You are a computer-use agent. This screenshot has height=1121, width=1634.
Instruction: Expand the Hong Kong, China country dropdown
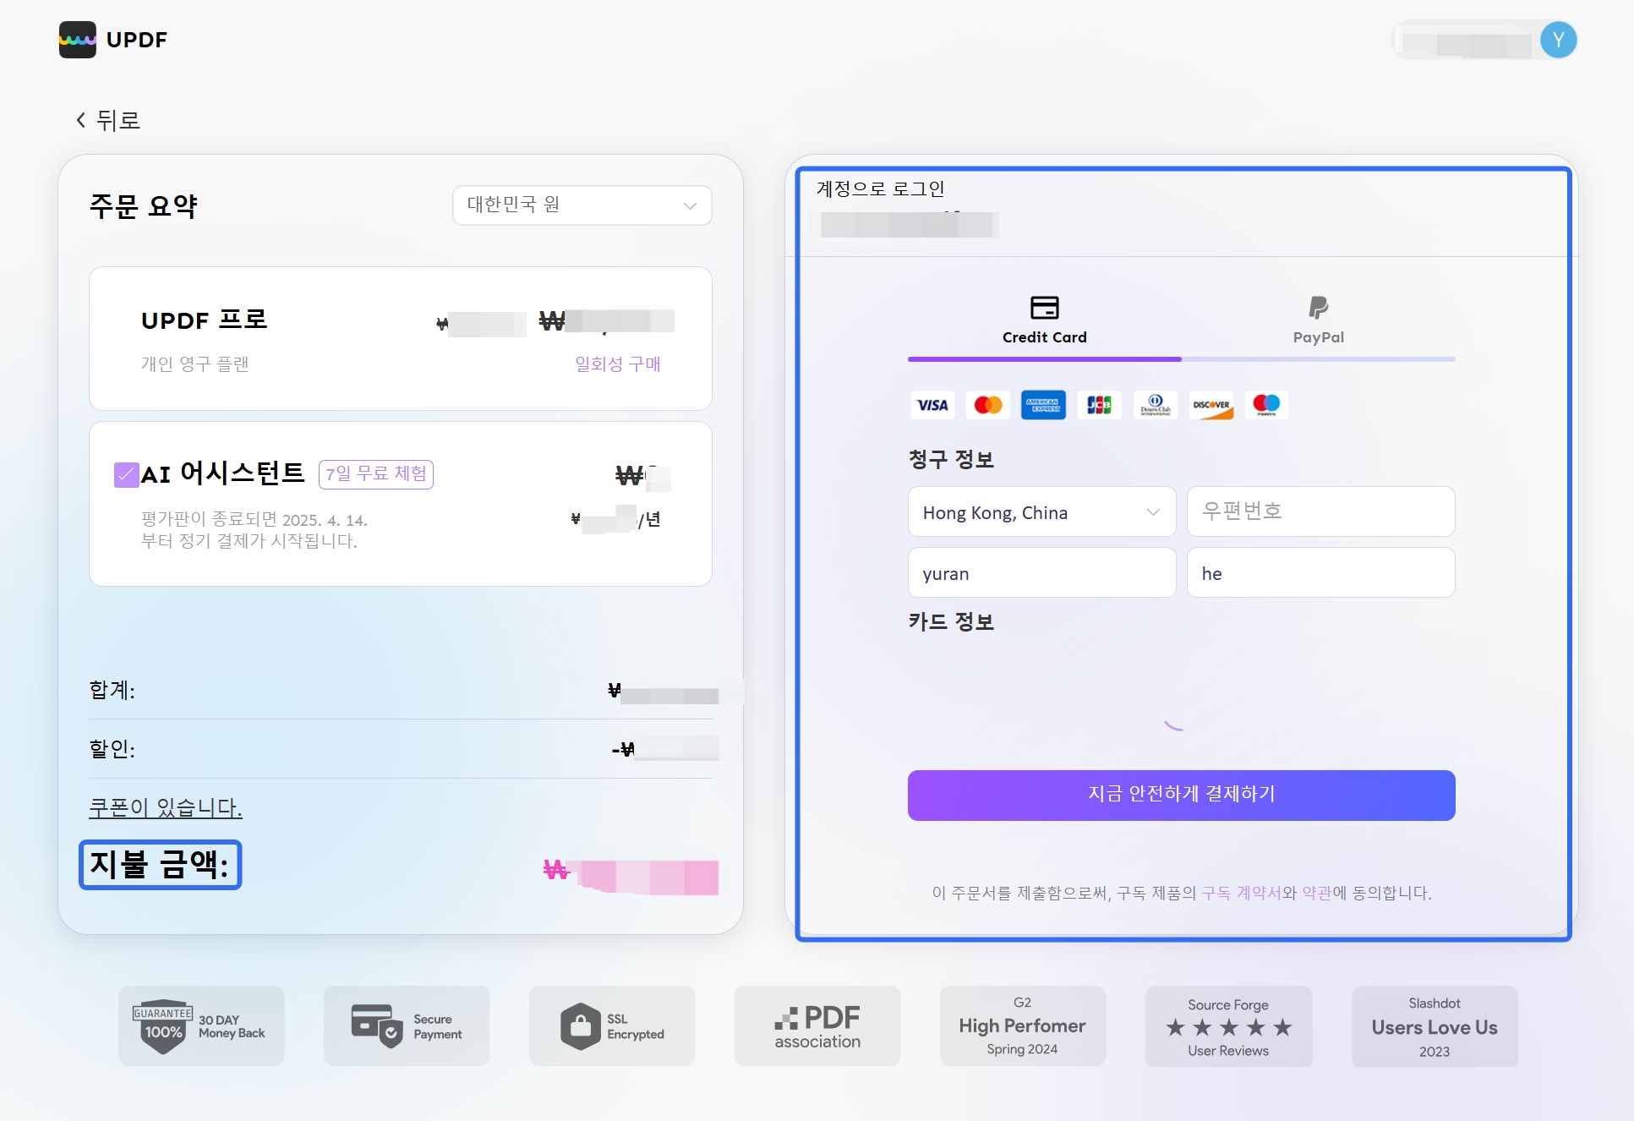coord(1041,511)
